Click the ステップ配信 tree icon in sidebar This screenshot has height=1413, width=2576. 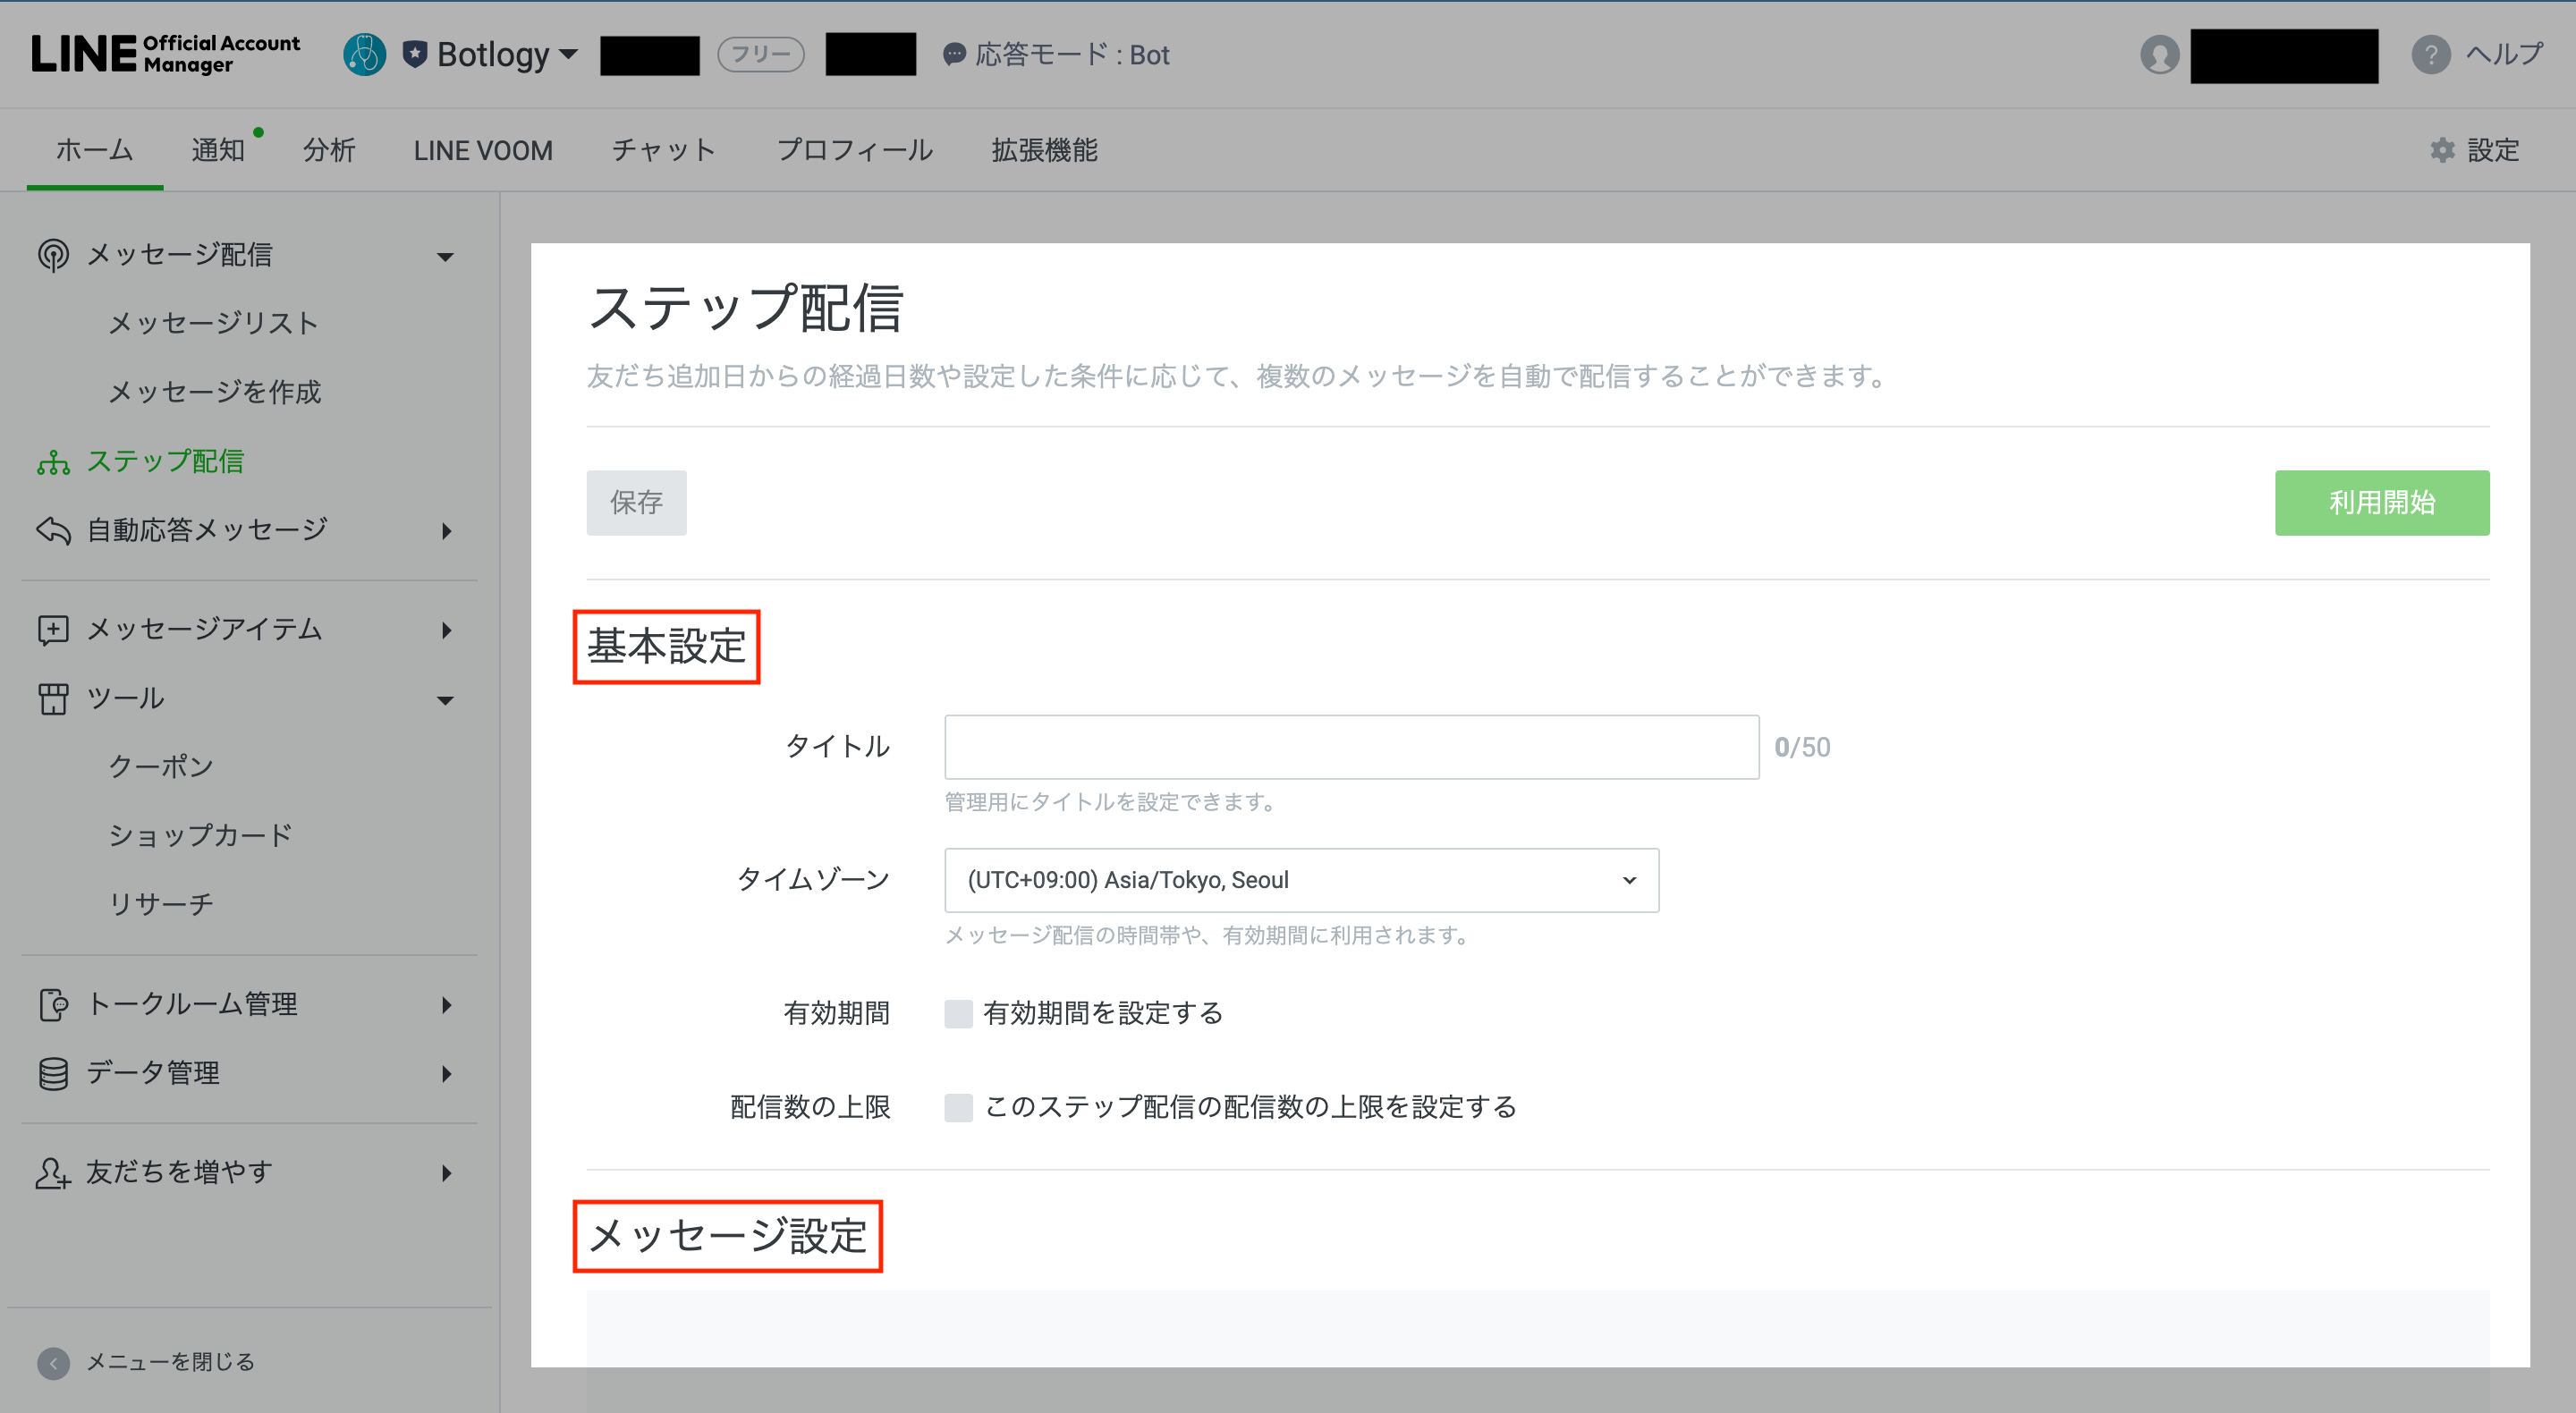[53, 462]
